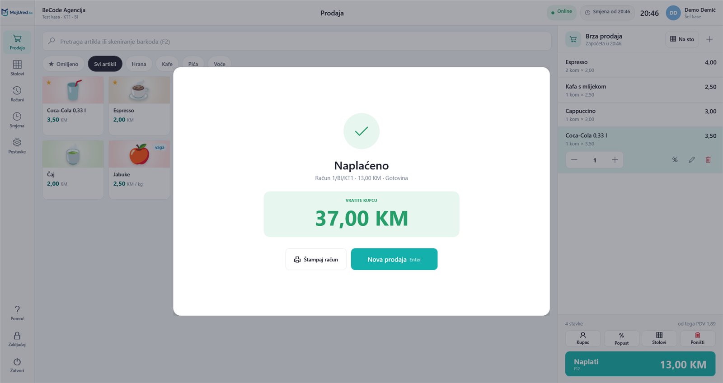Click the Online status badge
The image size is (723, 383).
562,12
